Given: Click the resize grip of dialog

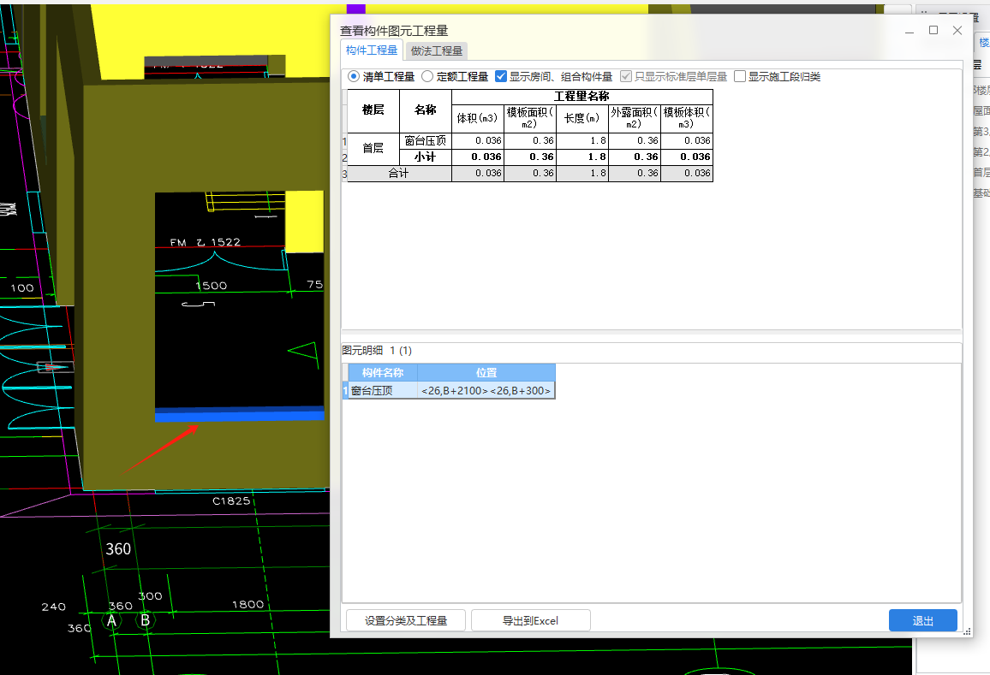Looking at the screenshot, I should pyautogui.click(x=967, y=631).
